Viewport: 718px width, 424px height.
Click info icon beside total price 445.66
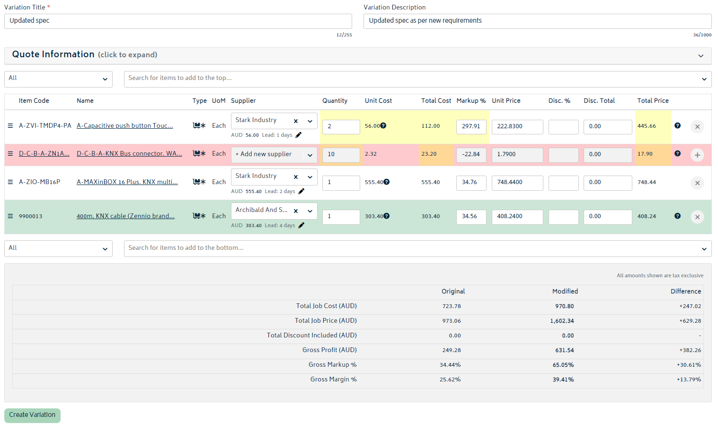677,126
